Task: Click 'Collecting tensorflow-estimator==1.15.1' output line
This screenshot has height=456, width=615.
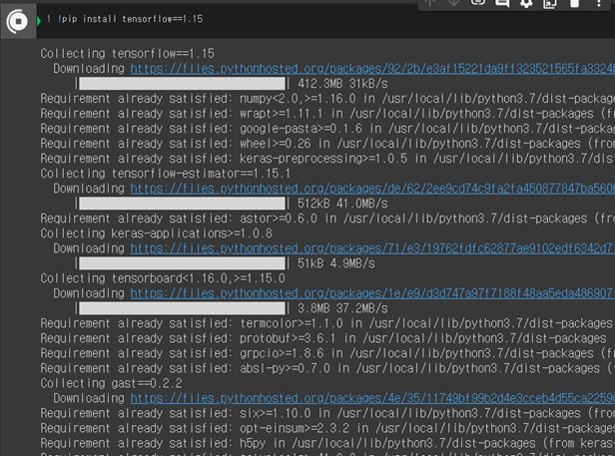Action: pyautogui.click(x=165, y=174)
